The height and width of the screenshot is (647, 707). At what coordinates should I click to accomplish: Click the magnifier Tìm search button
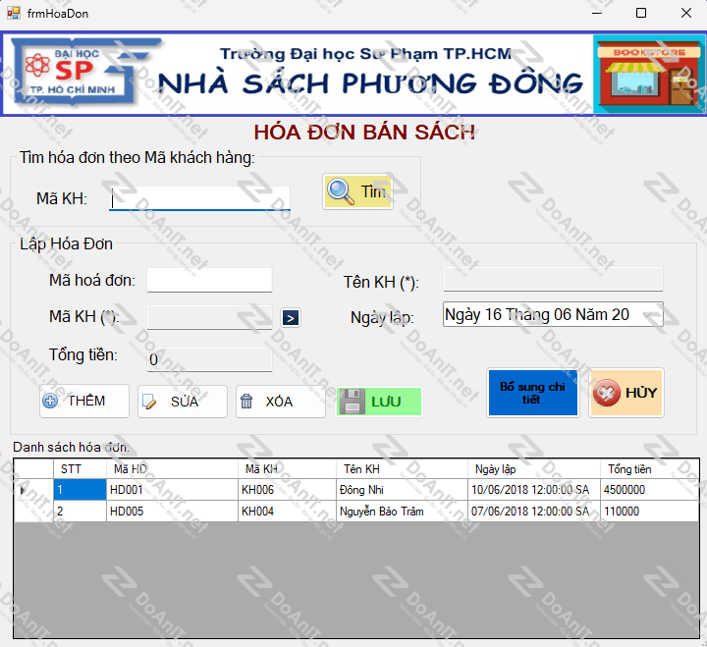[357, 191]
